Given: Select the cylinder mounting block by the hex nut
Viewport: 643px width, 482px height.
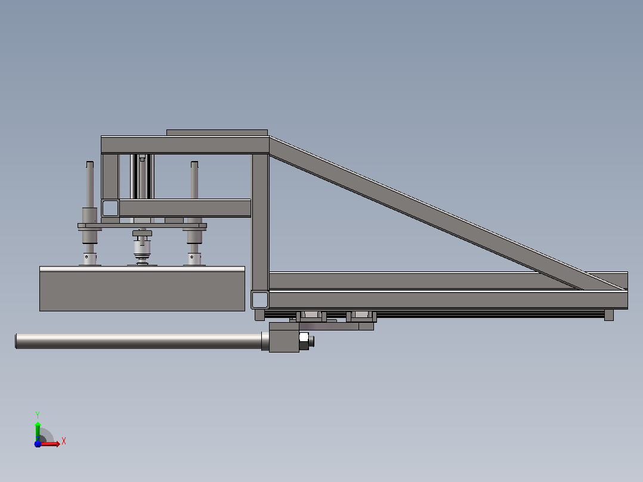Looking at the screenshot, I should (284, 337).
